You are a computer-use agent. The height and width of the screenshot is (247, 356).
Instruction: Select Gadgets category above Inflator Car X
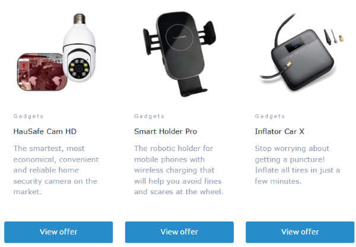(270, 116)
